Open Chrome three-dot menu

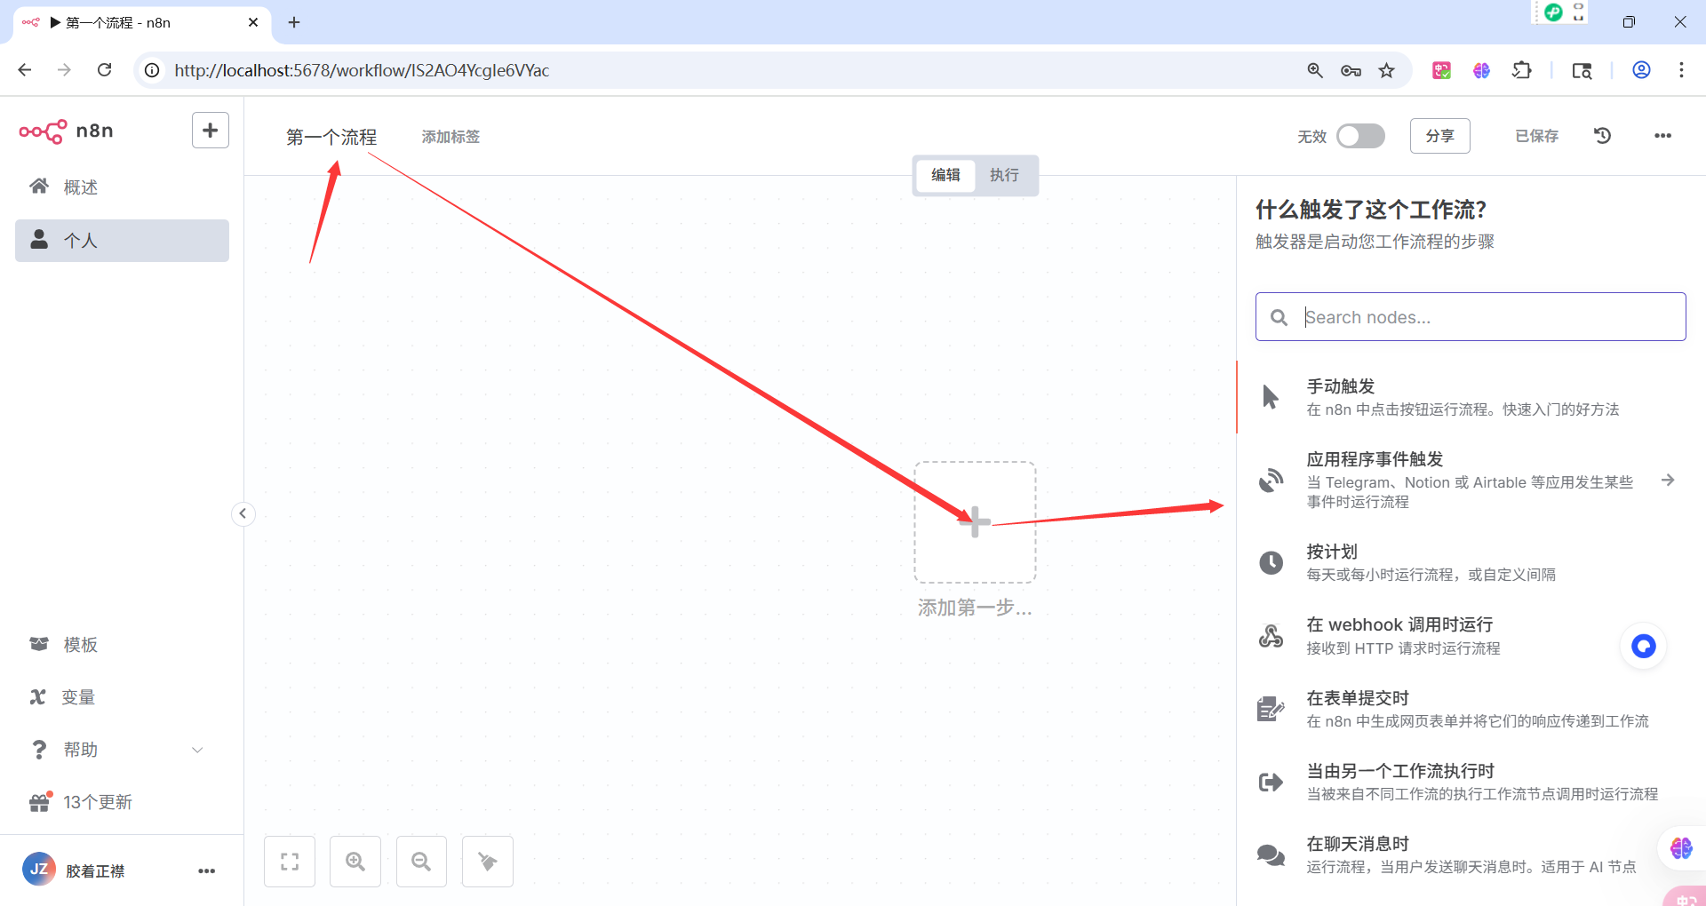[1681, 70]
